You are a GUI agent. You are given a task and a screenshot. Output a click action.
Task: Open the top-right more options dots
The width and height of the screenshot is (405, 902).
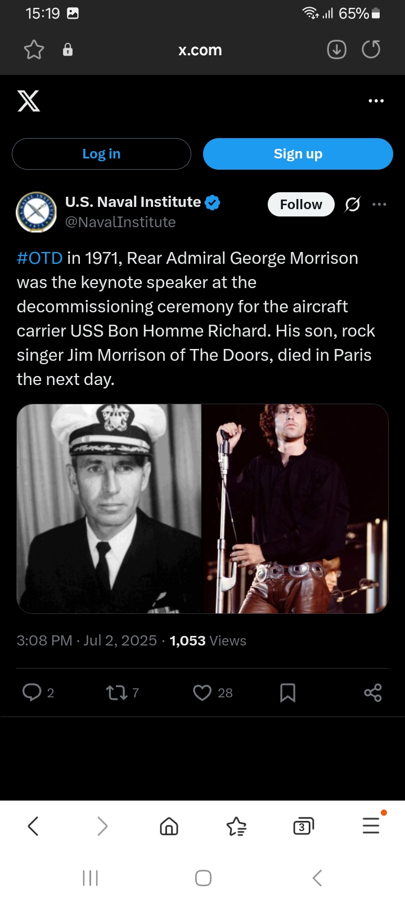(x=376, y=101)
